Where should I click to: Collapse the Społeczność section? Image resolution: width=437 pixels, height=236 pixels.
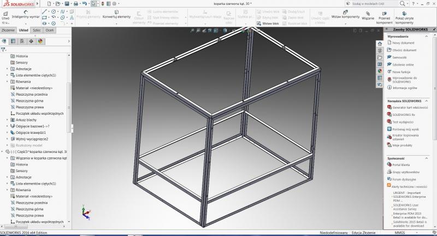pyautogui.click(x=427, y=158)
